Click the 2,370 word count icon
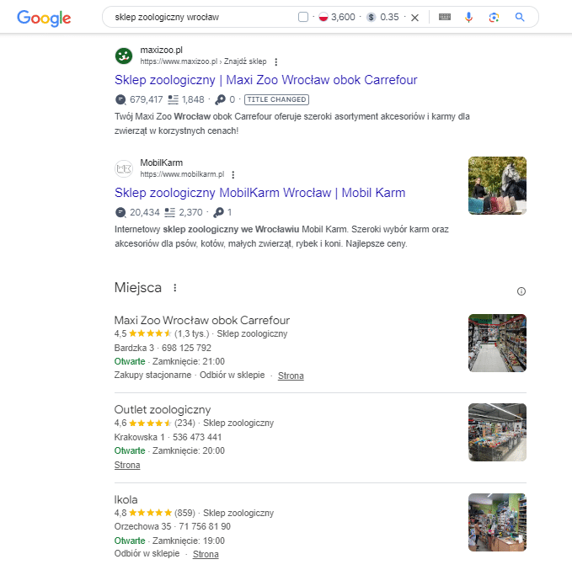The width and height of the screenshot is (572, 570). point(169,212)
